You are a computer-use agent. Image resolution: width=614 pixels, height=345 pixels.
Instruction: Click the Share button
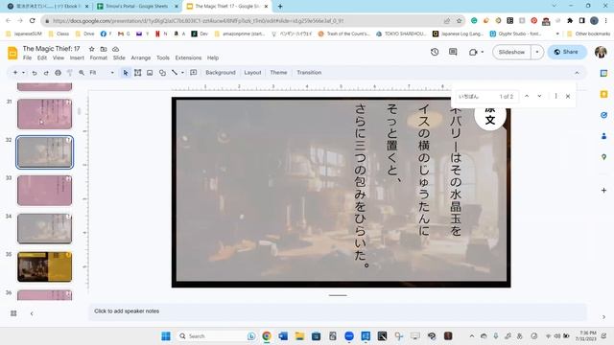pyautogui.click(x=567, y=52)
